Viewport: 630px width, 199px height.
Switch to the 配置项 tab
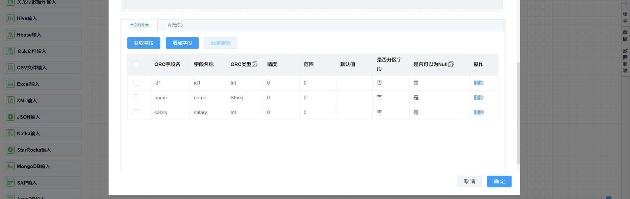(175, 25)
